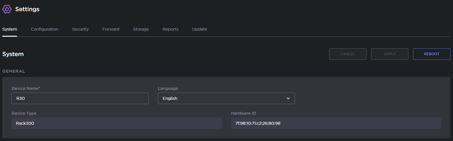Open the Configuration tab
This screenshot has height=141, width=453.
pyautogui.click(x=45, y=29)
